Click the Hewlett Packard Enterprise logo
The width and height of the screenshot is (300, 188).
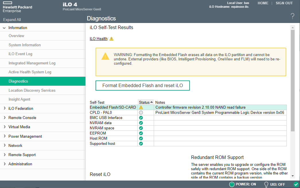tap(17, 6)
